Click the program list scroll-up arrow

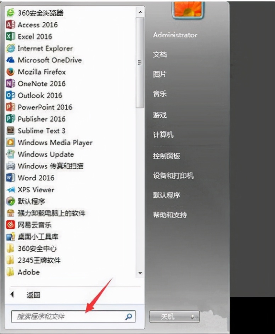click(140, 12)
